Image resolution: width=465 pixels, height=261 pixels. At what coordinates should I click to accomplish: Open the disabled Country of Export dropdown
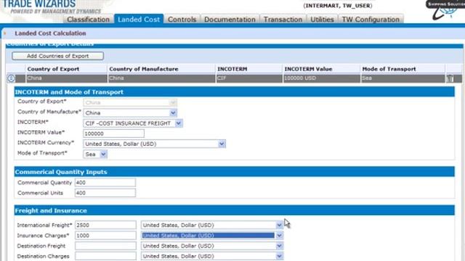[130, 103]
